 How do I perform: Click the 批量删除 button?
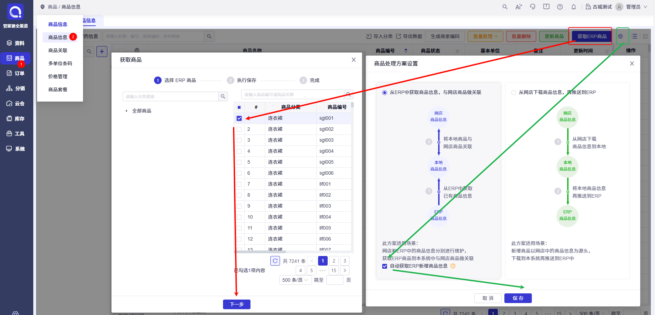tap(521, 36)
